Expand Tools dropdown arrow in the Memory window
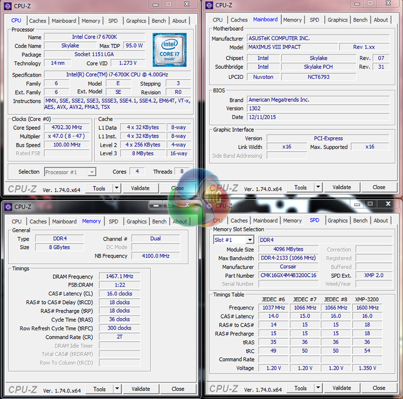The height and width of the screenshot is (399, 403). pyautogui.click(x=117, y=389)
